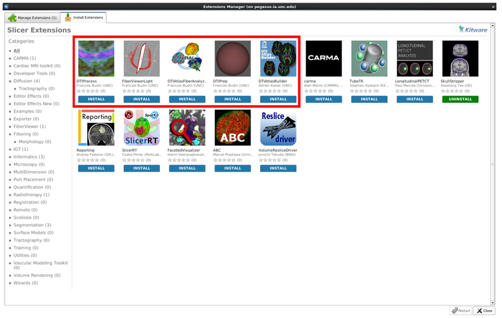
Task: Filter by Developer Tools category
Action: [x=34, y=73]
